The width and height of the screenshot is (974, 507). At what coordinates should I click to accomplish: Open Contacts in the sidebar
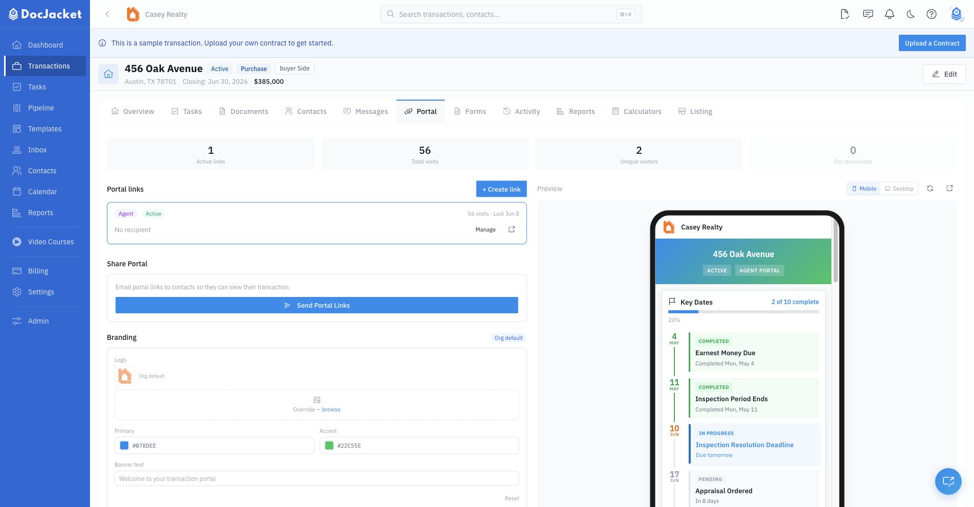click(45, 171)
